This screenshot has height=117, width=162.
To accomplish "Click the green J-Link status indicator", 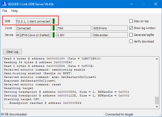I will [53, 28].
